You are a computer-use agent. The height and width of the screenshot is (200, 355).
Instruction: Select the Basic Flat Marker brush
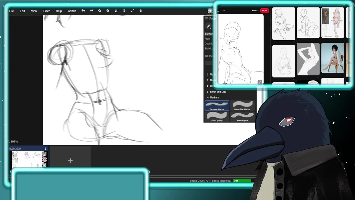point(242,106)
